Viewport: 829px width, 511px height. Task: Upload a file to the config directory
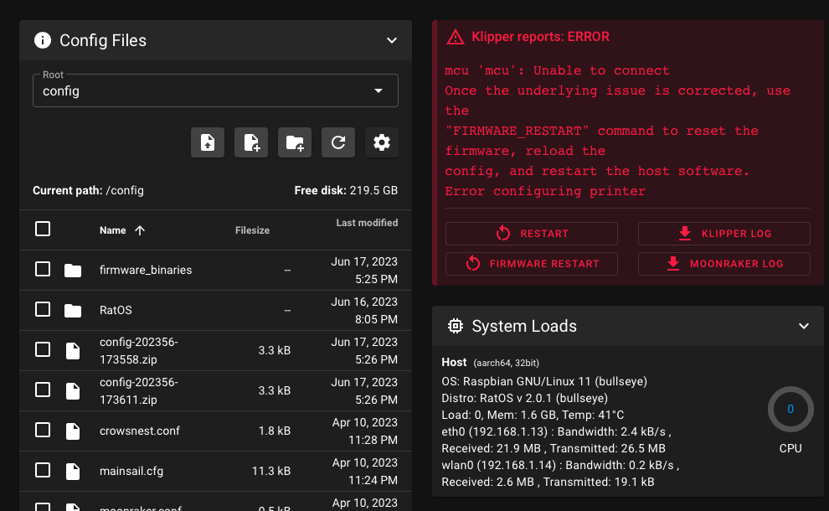207,142
